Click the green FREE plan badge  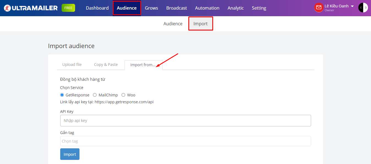coord(68,8)
